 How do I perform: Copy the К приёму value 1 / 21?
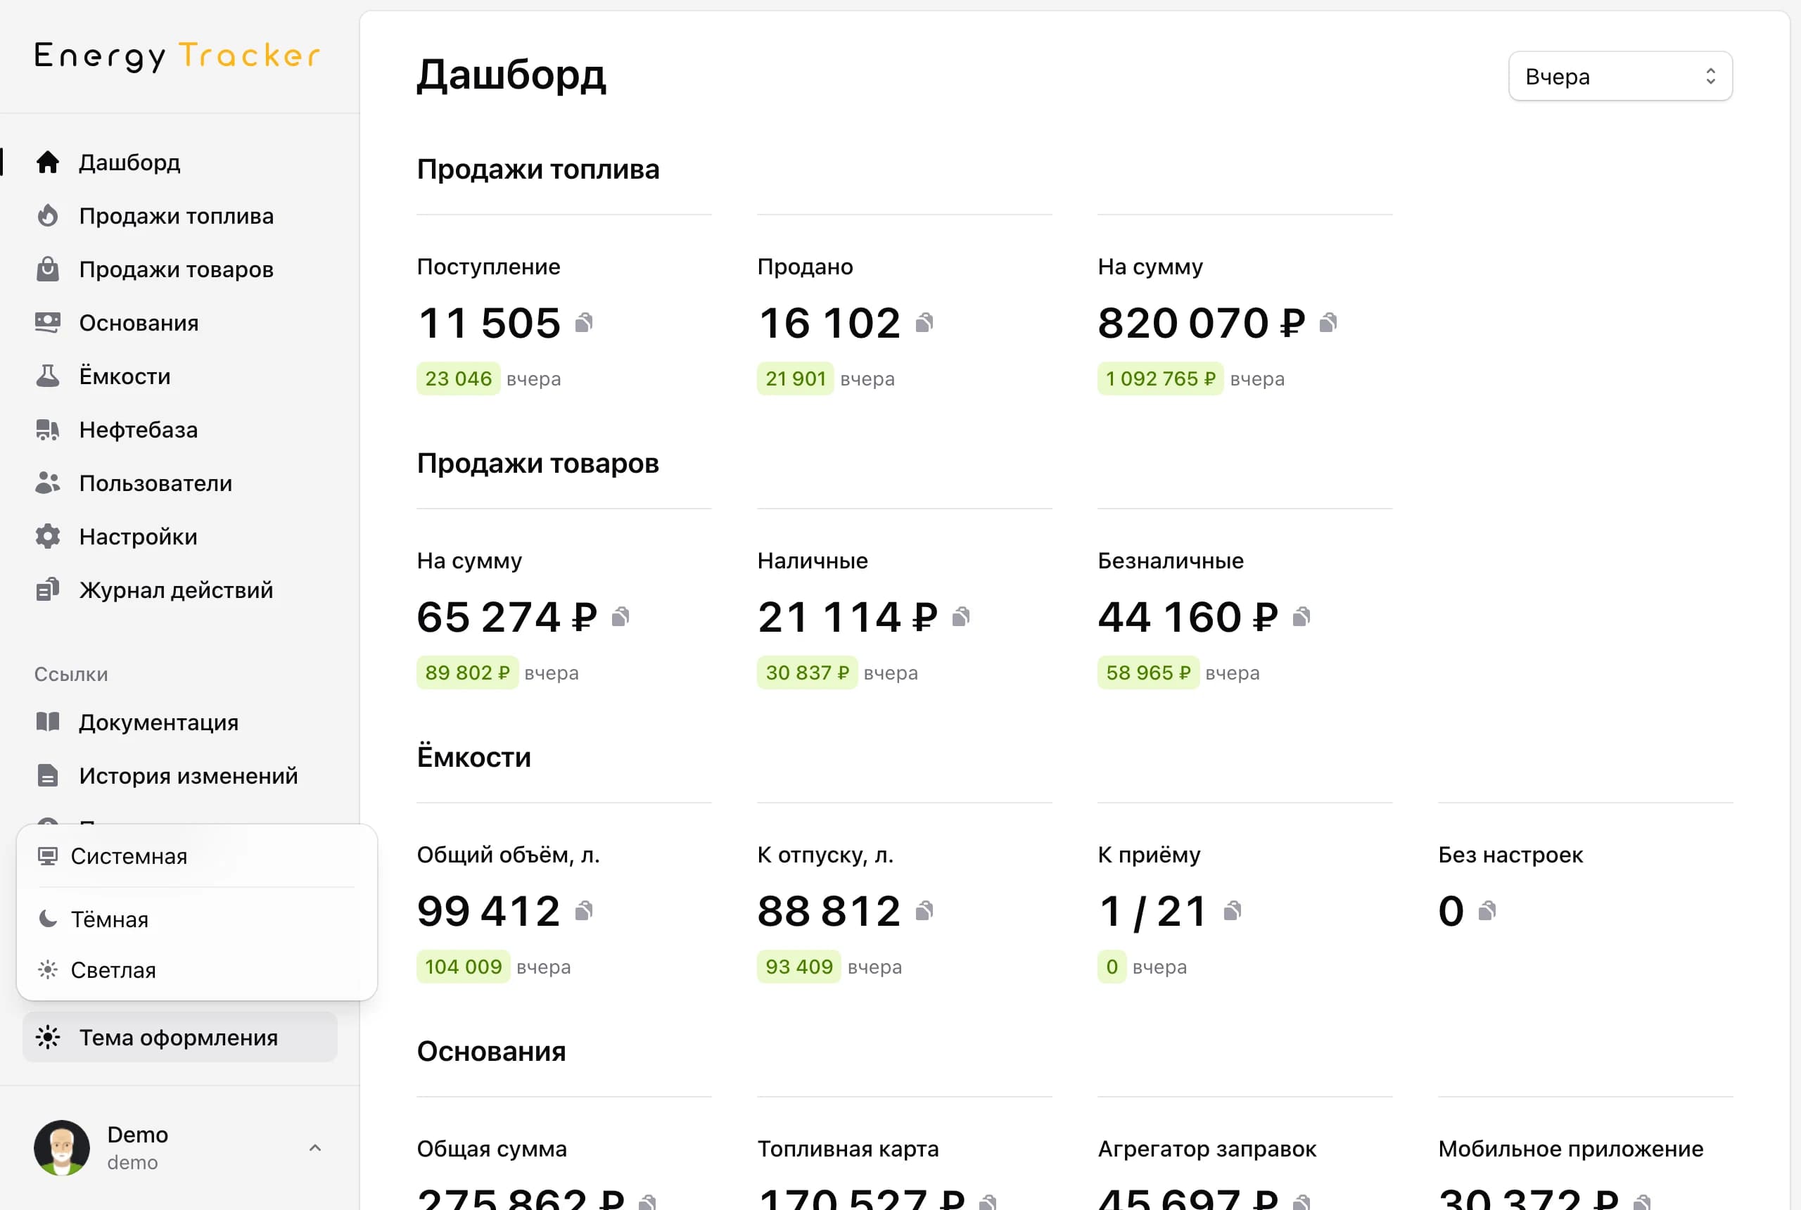[1233, 910]
